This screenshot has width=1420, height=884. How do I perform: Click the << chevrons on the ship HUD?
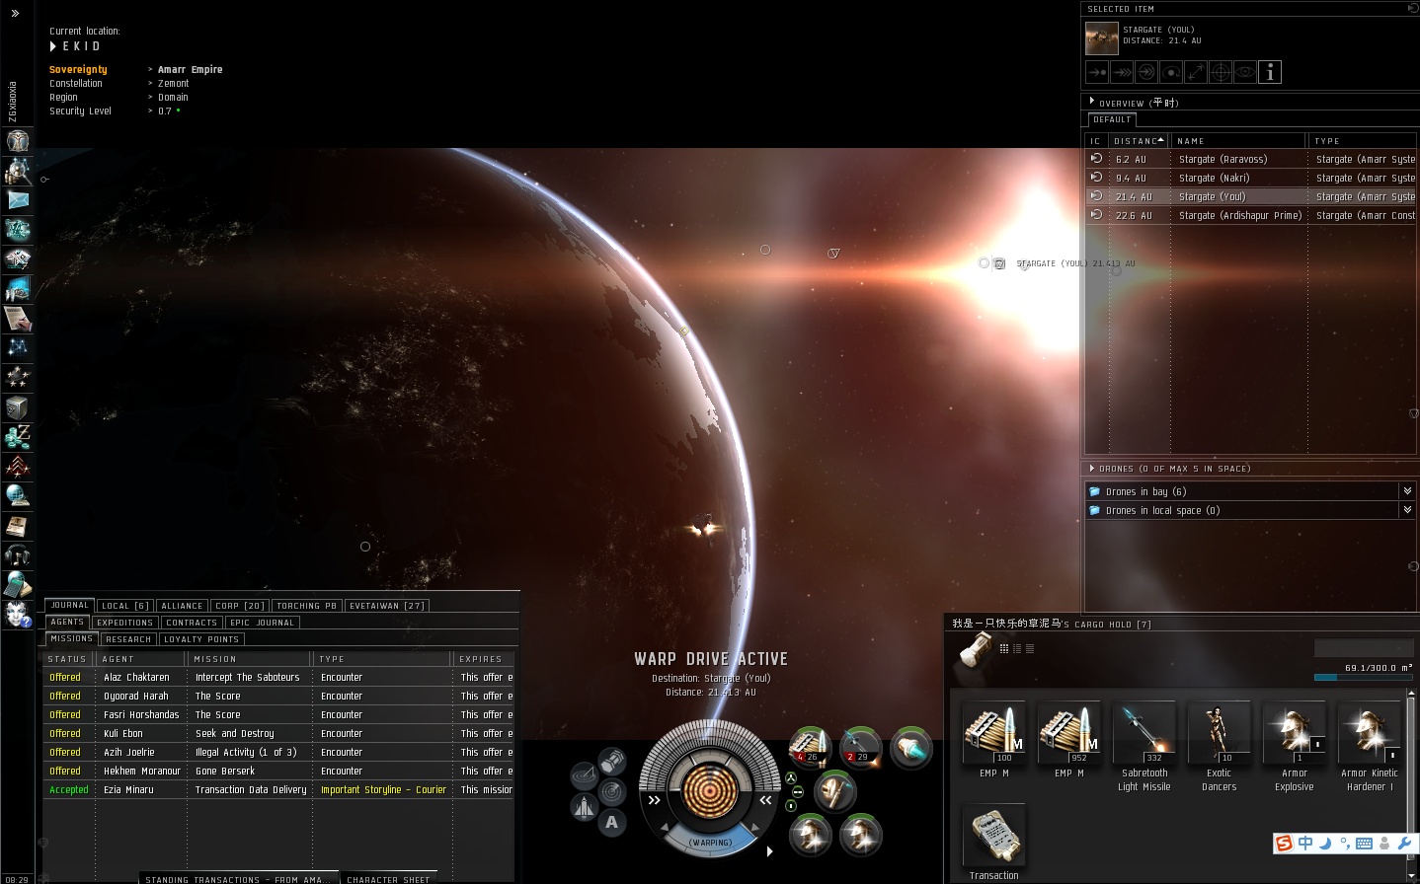click(765, 800)
